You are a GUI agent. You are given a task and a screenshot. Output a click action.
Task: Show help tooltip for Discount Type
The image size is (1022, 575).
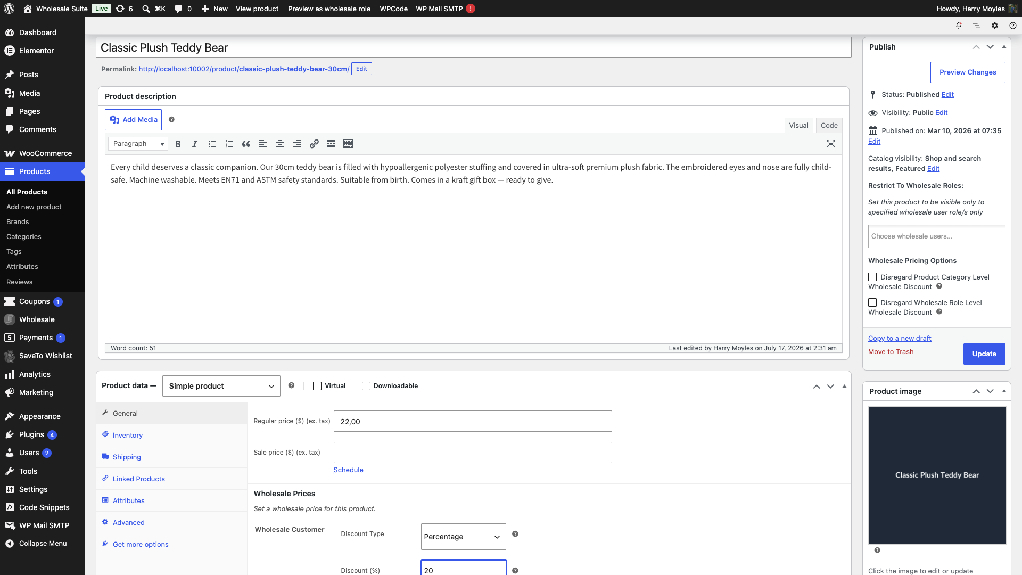tap(515, 534)
